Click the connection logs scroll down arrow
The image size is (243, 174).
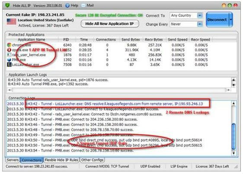pos(233,153)
